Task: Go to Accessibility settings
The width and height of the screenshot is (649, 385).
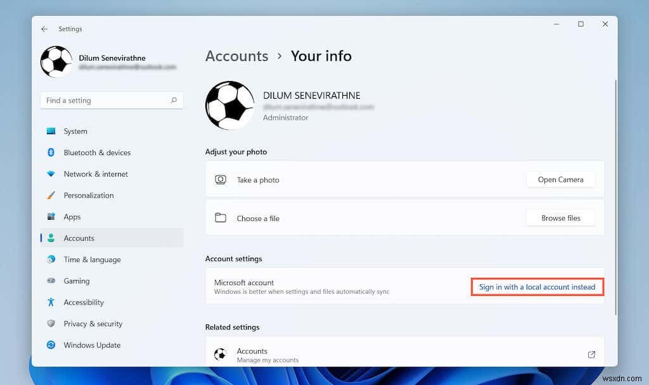Action: pos(83,302)
